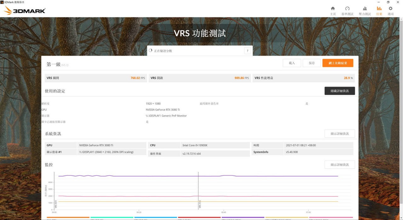403x220 pixels.
Task: Open the 選項 options gear
Action: coord(390,11)
